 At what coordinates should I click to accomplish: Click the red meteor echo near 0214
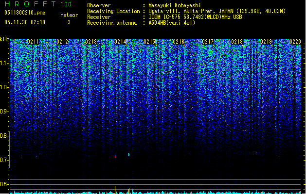115,157
